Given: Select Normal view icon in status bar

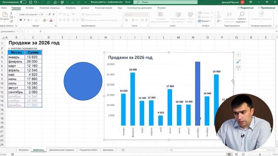Looking at the screenshot, I should (x=229, y=154).
